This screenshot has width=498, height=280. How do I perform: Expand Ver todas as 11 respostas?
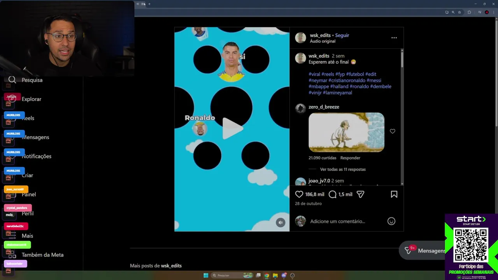coord(343,169)
